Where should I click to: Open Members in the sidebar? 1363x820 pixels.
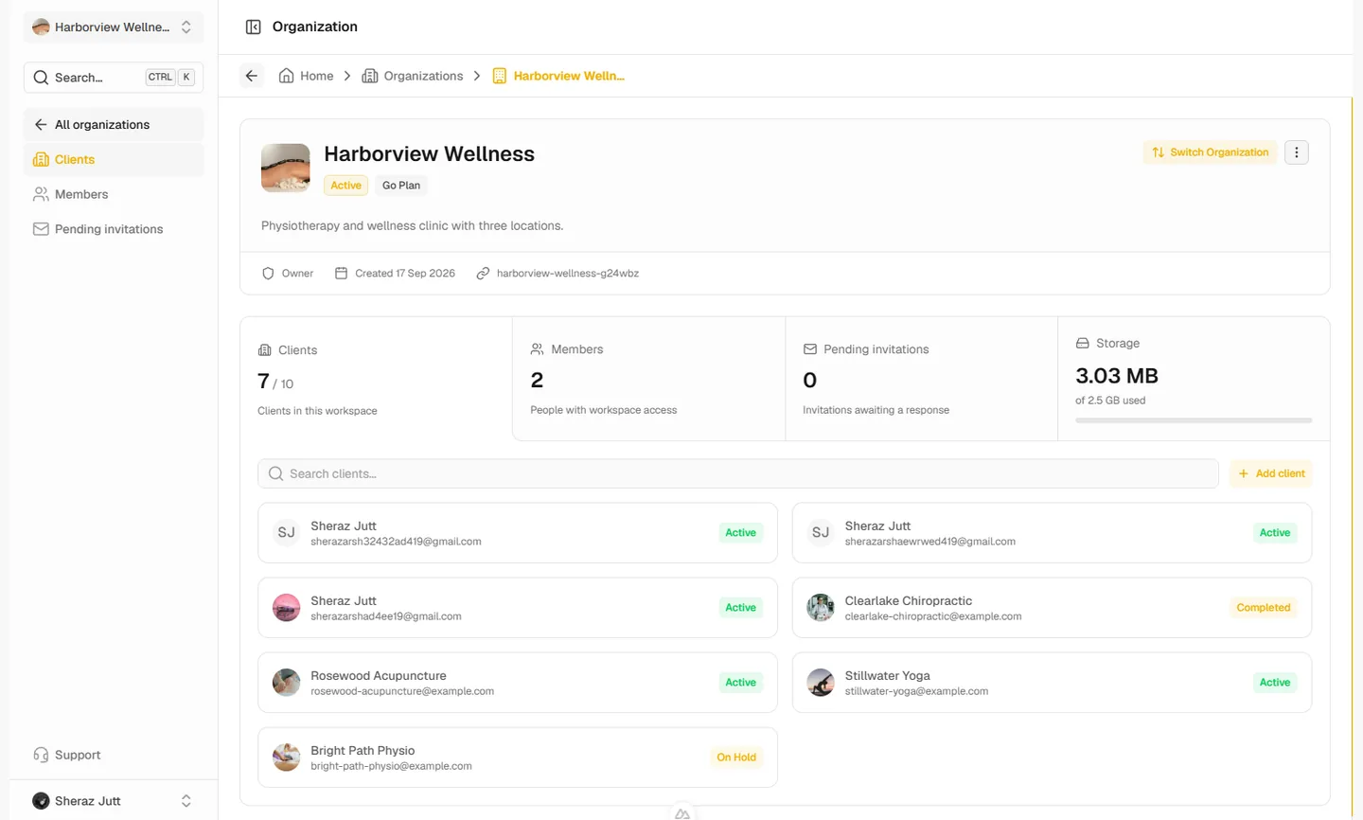pos(114,194)
